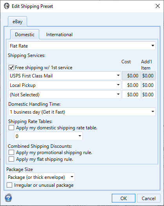Expand USPS First Class Mail service dropdown
164x206 pixels.
point(65,75)
